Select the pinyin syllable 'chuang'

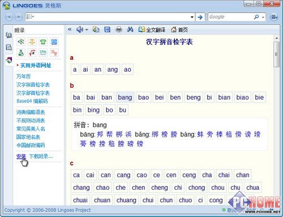(x=126, y=200)
